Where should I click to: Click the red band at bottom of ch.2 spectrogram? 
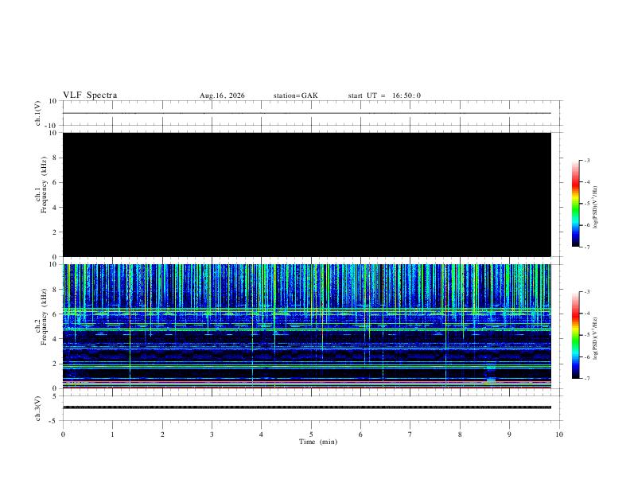coord(307,388)
